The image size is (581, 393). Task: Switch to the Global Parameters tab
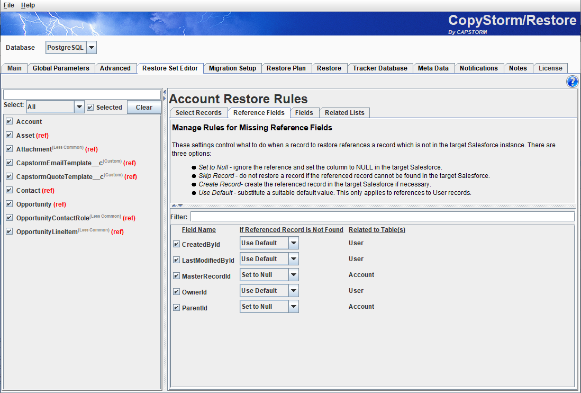pyautogui.click(x=61, y=68)
